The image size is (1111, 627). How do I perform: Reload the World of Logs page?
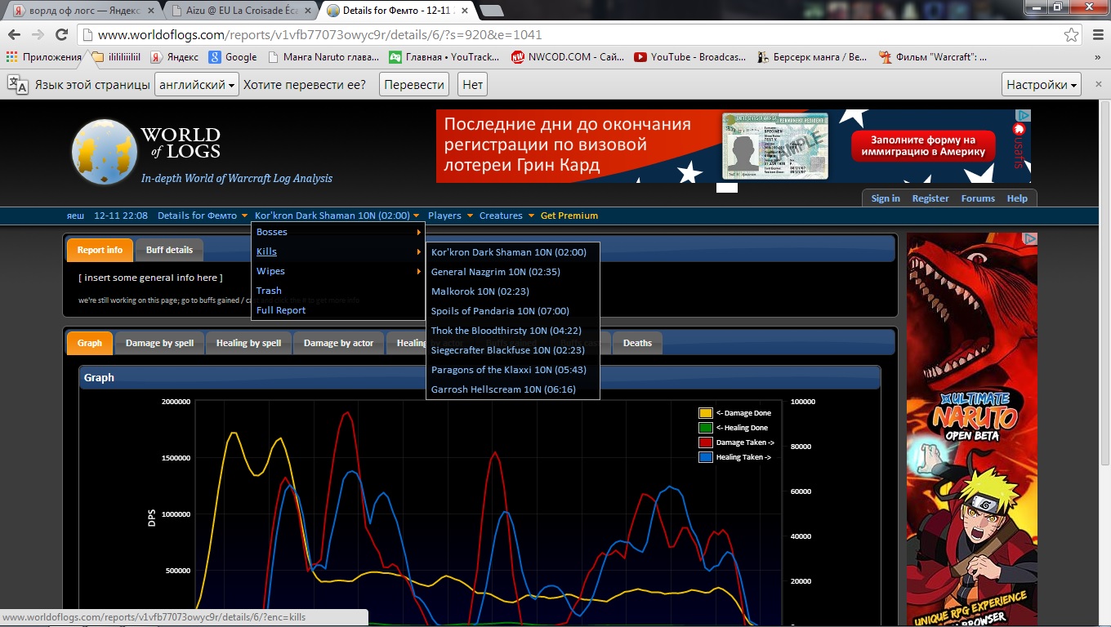click(61, 35)
